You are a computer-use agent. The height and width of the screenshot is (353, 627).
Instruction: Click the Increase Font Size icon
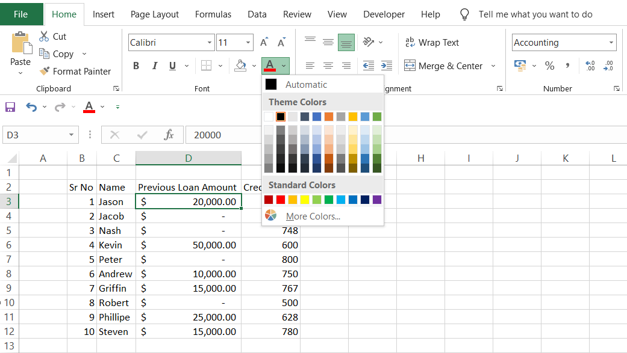(264, 43)
